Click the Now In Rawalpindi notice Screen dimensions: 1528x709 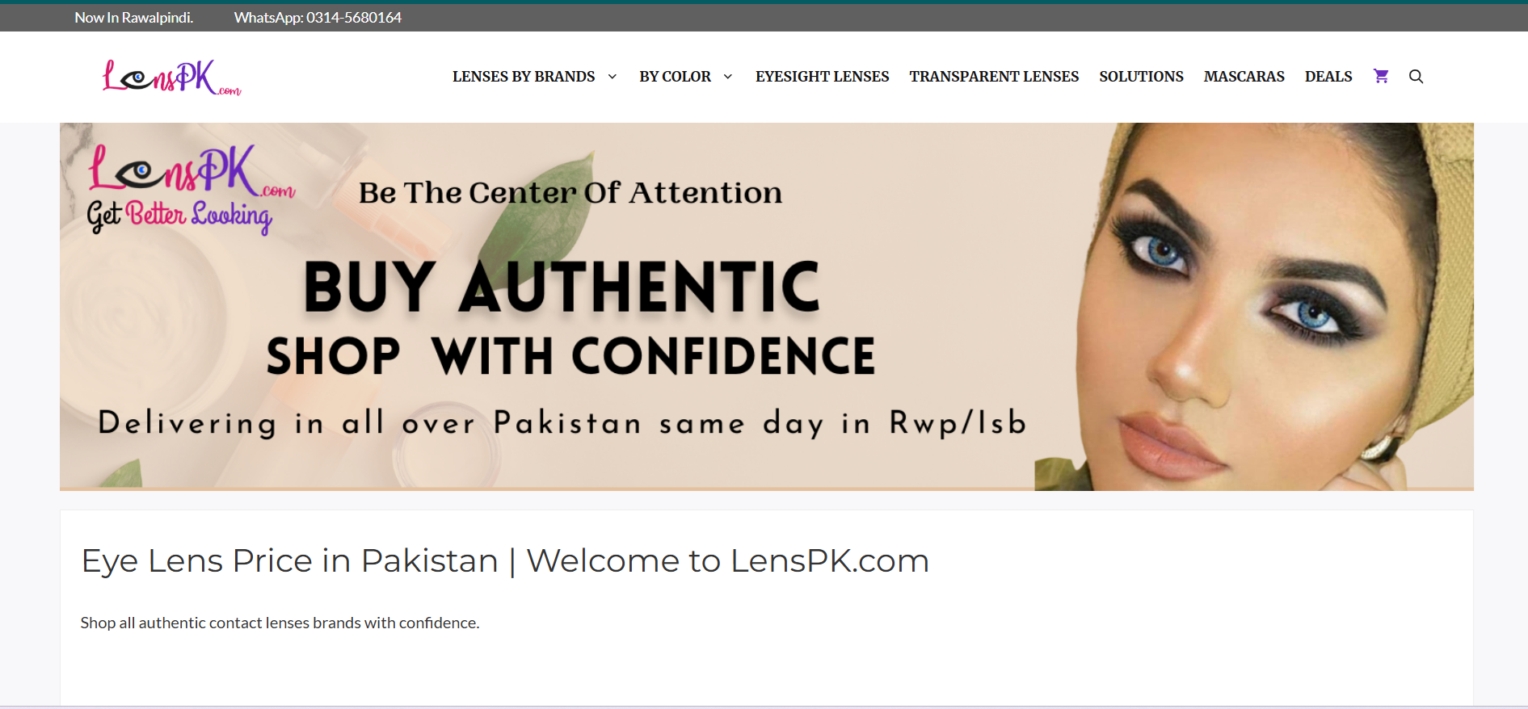(134, 18)
